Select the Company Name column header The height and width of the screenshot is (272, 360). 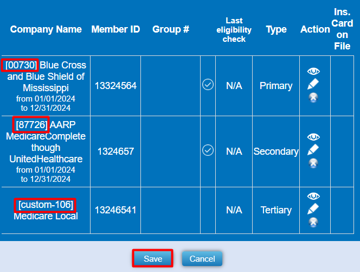click(x=46, y=29)
